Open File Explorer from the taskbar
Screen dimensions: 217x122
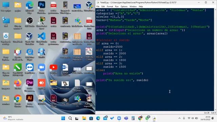click(x=84, y=118)
